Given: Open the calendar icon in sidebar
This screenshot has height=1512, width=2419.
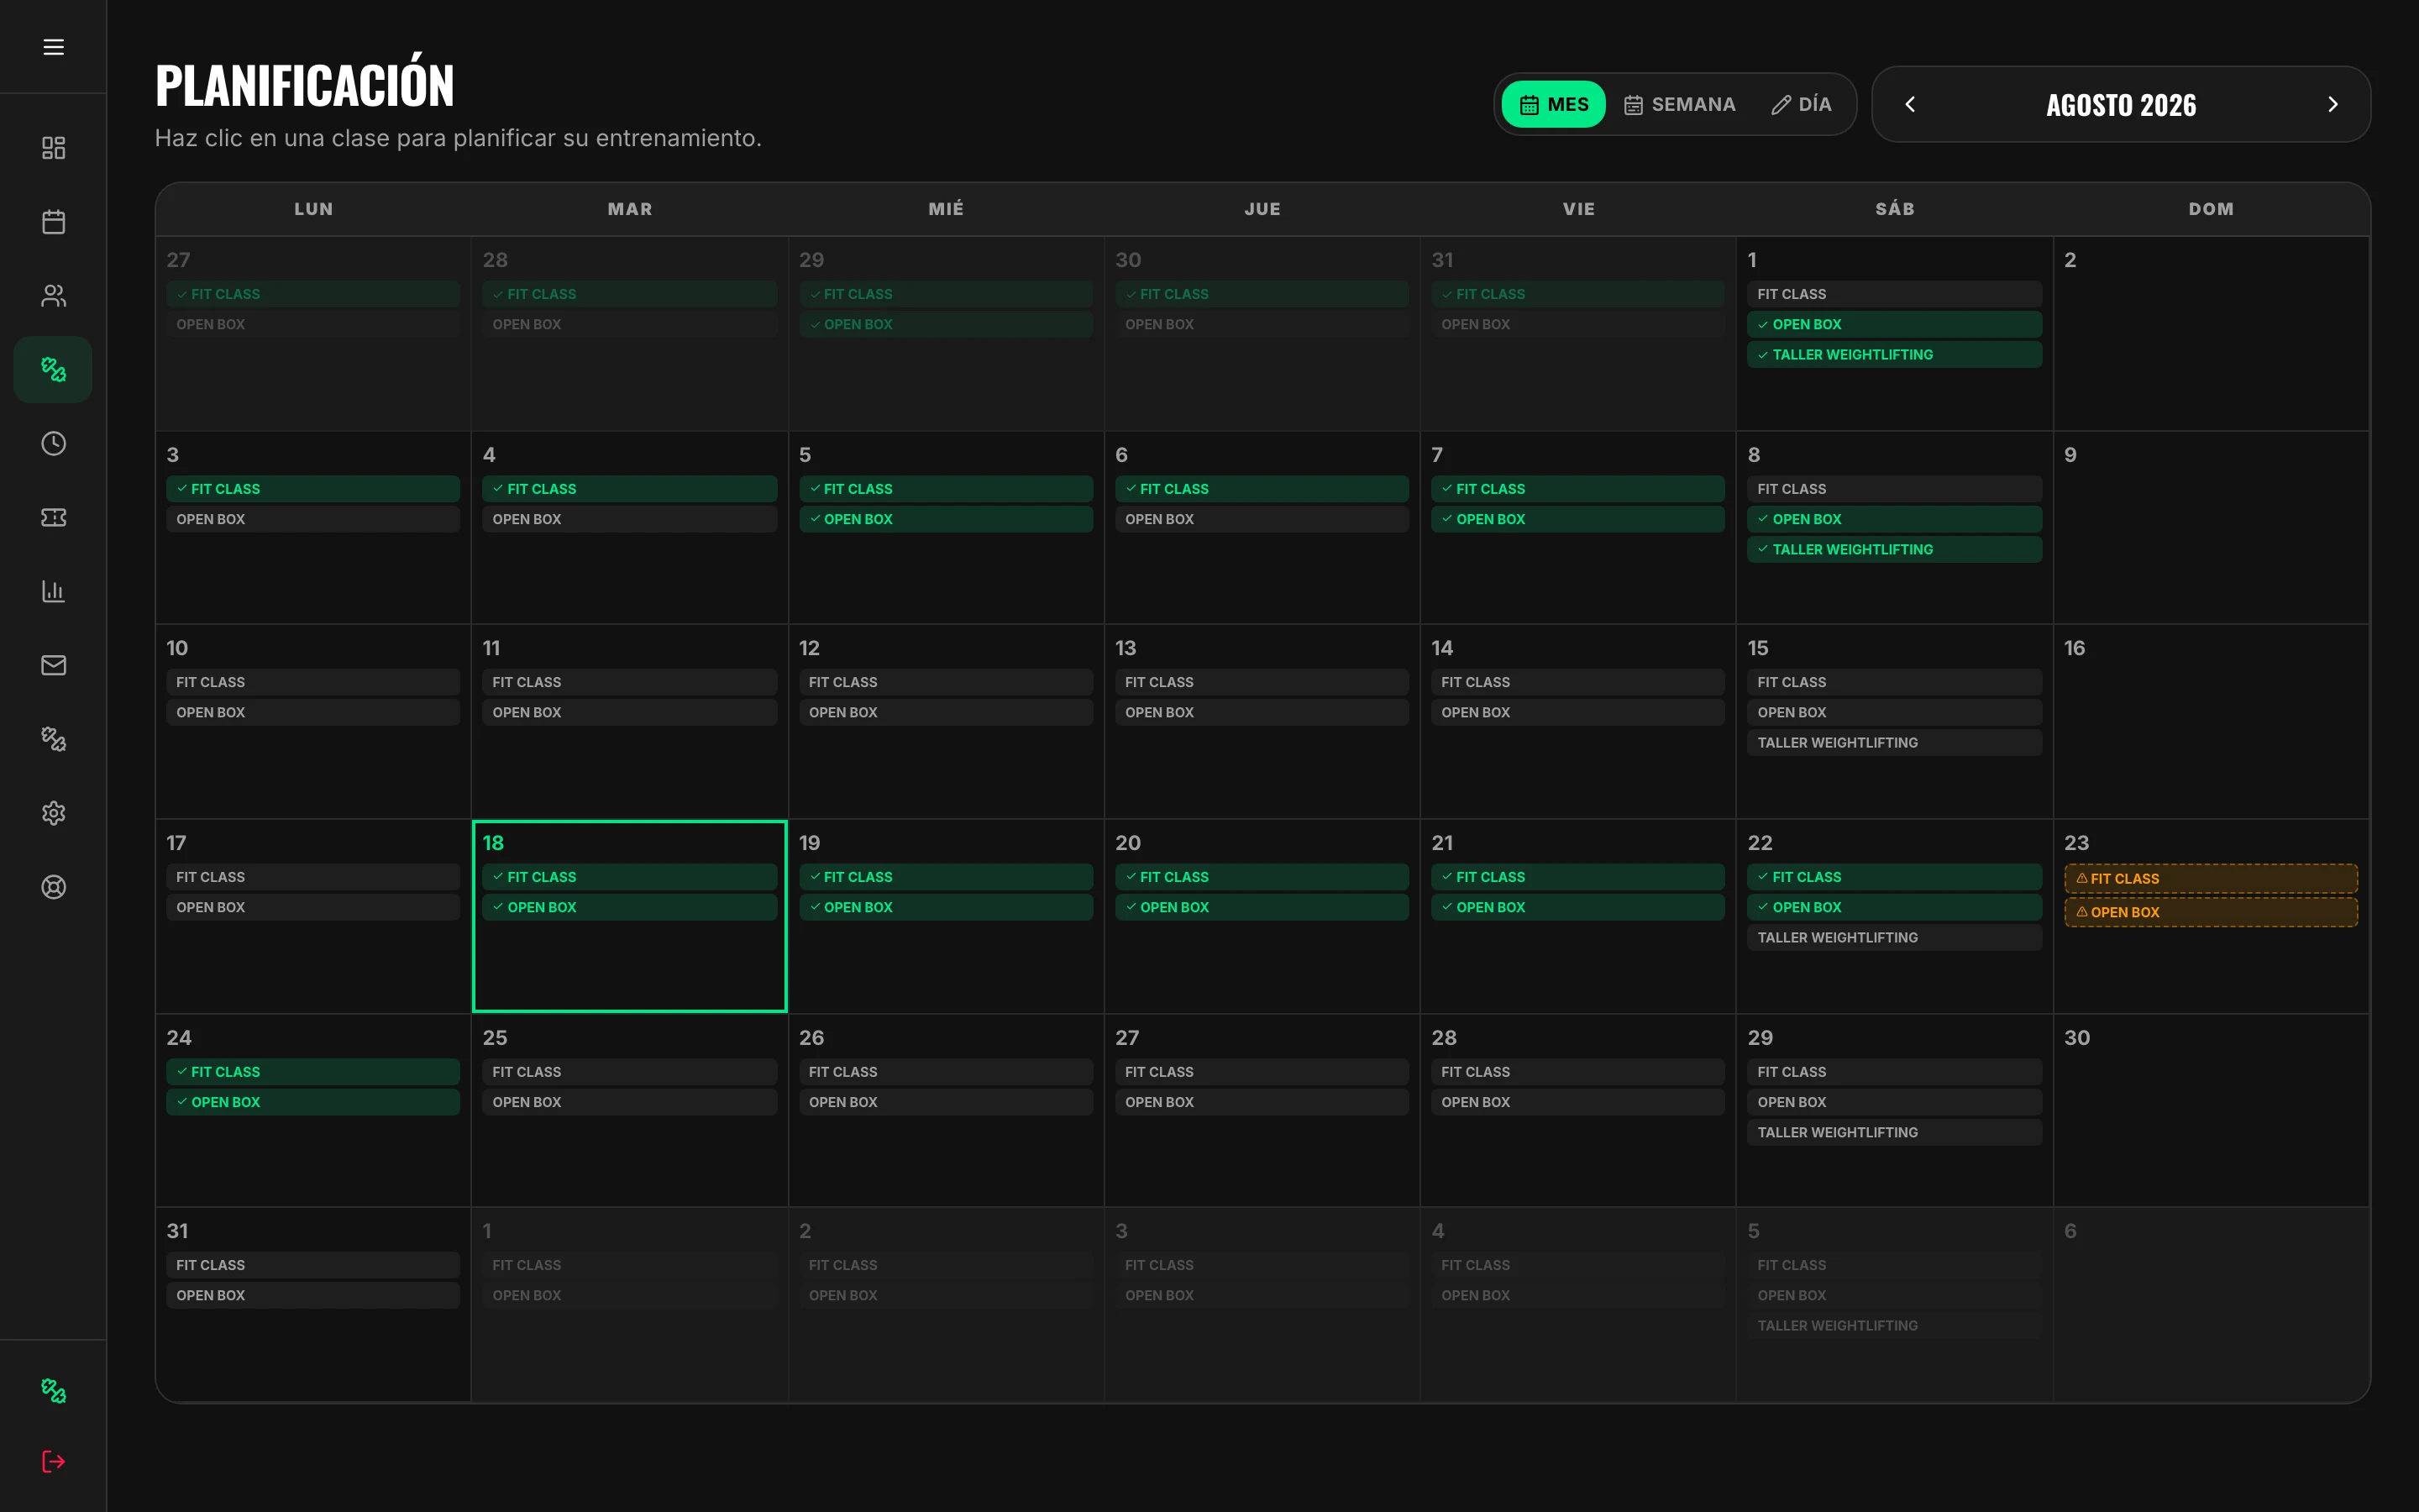Looking at the screenshot, I should point(53,222).
